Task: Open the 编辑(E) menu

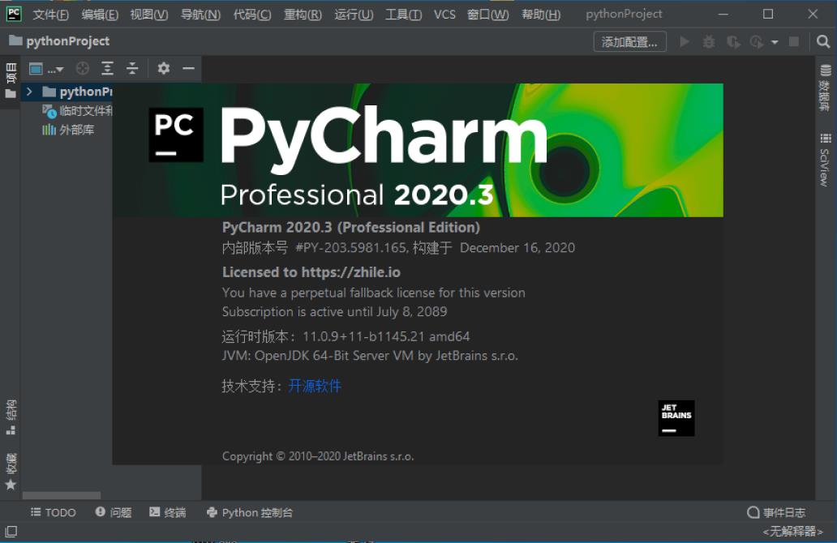Action: (100, 15)
